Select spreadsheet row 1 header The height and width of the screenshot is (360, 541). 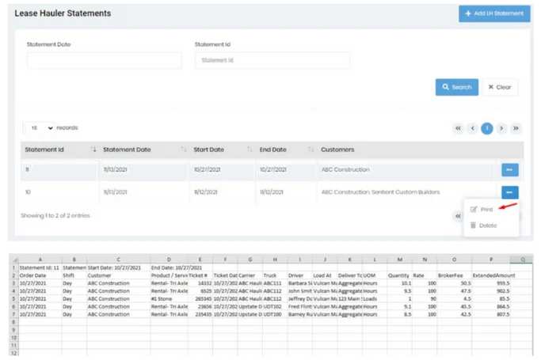tap(13, 267)
